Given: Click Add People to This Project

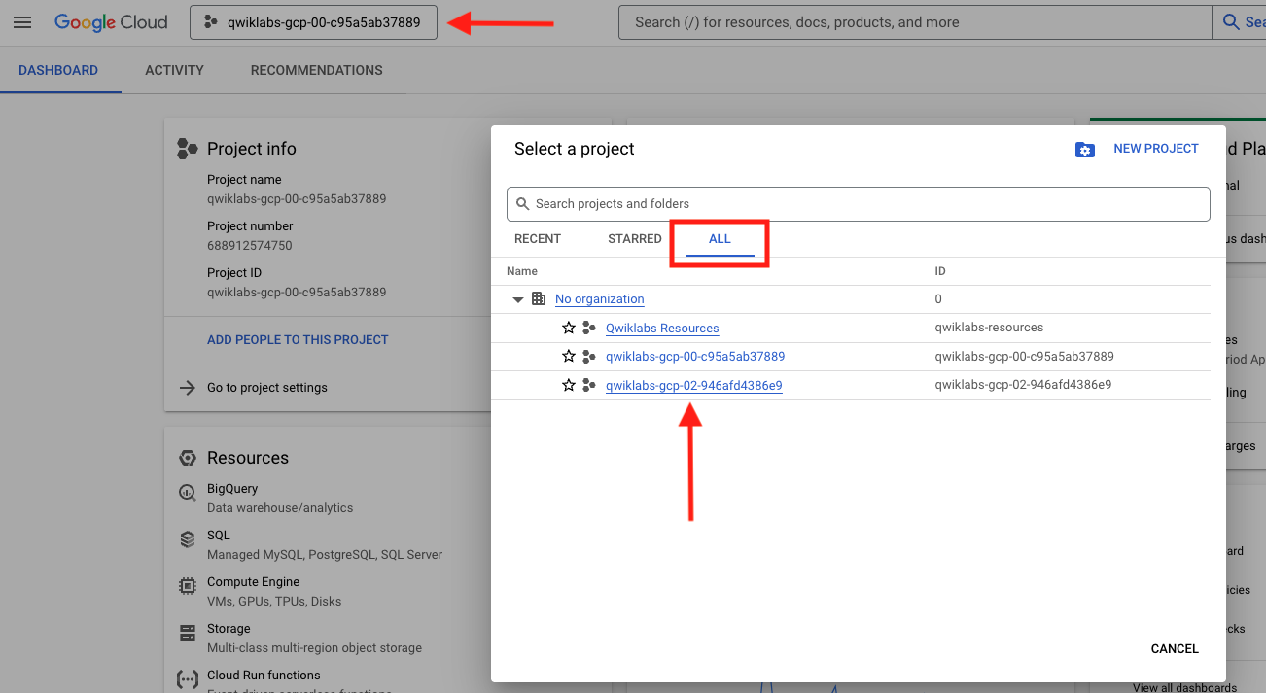Looking at the screenshot, I should tap(298, 340).
